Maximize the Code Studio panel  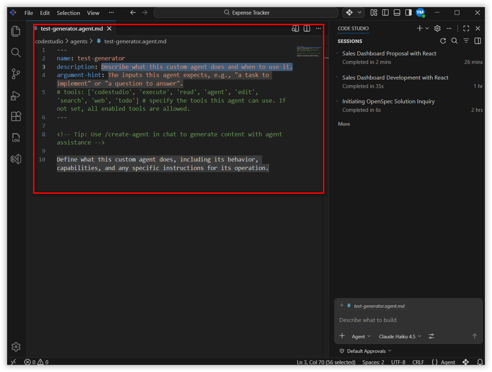click(466, 28)
